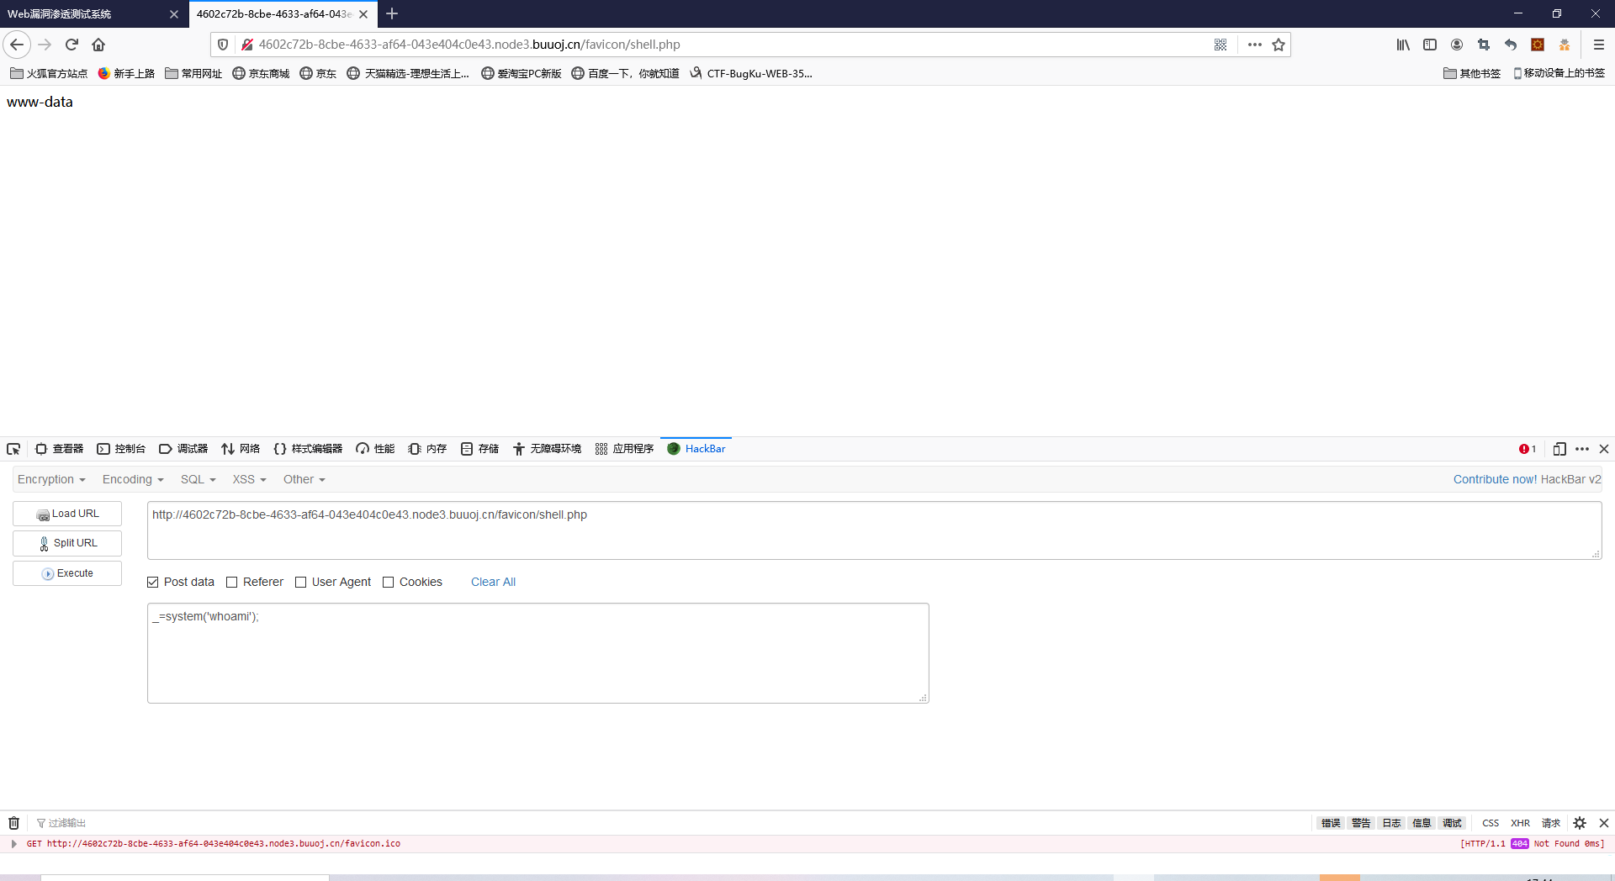
Task: Bookmark the page with the star icon
Action: click(1279, 45)
